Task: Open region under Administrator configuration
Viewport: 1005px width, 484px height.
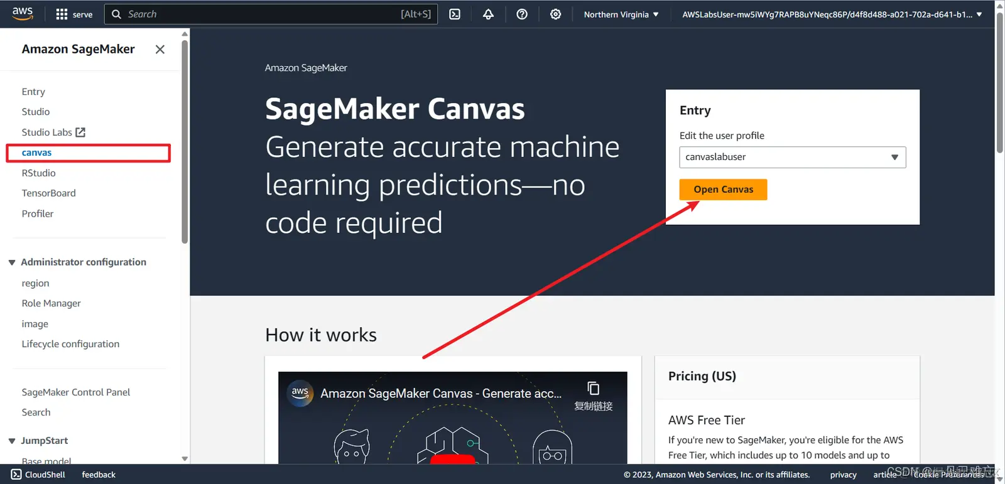Action: point(35,284)
